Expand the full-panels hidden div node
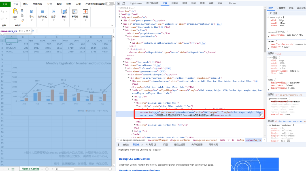The width and height of the screenshot is (306, 171). (124, 27)
